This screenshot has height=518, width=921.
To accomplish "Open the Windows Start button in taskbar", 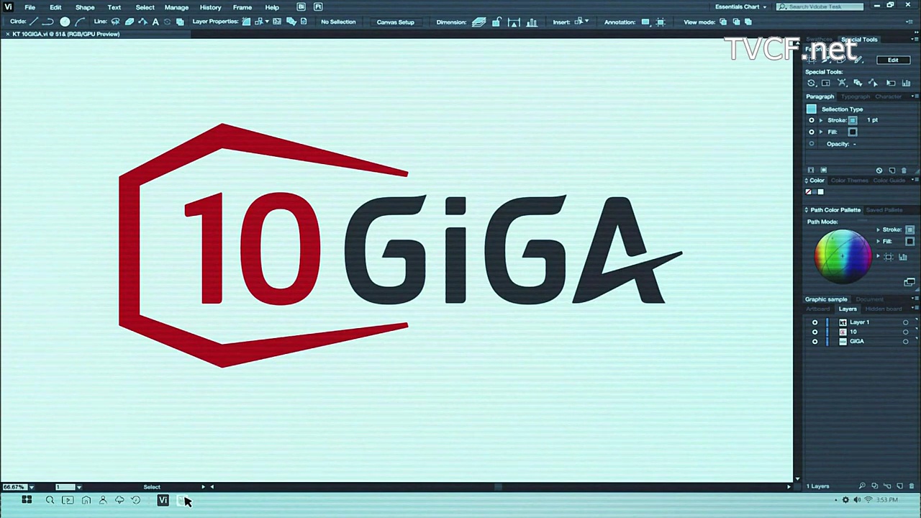I will click(x=27, y=500).
